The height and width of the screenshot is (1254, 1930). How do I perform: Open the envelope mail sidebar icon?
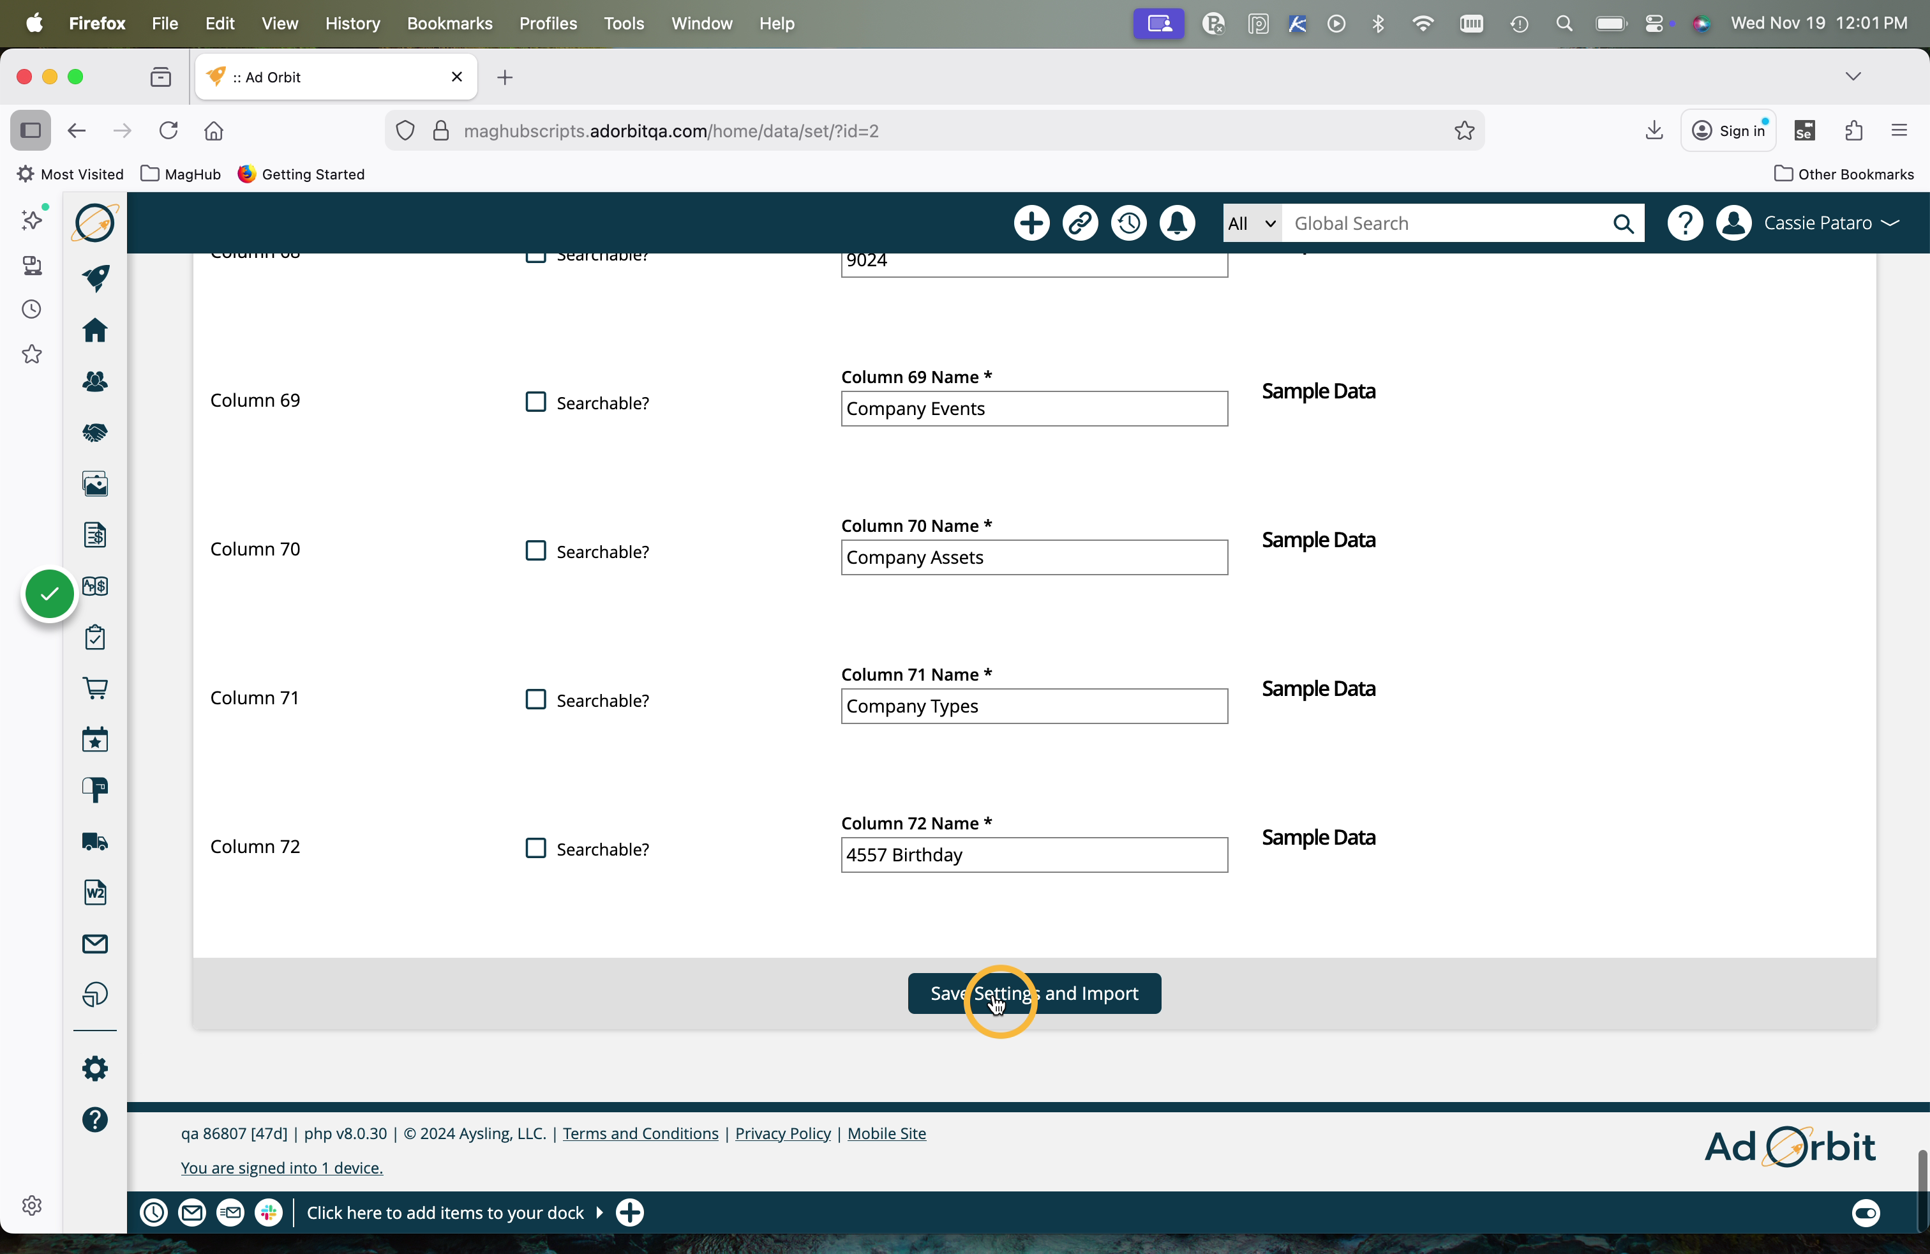pyautogui.click(x=95, y=943)
